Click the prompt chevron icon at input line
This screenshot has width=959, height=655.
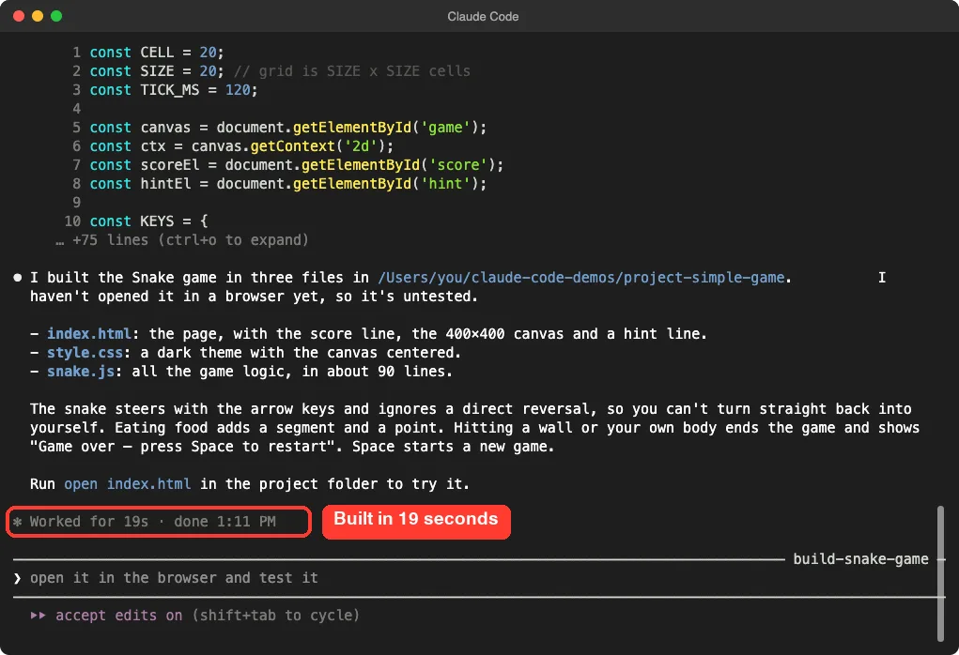coord(17,578)
